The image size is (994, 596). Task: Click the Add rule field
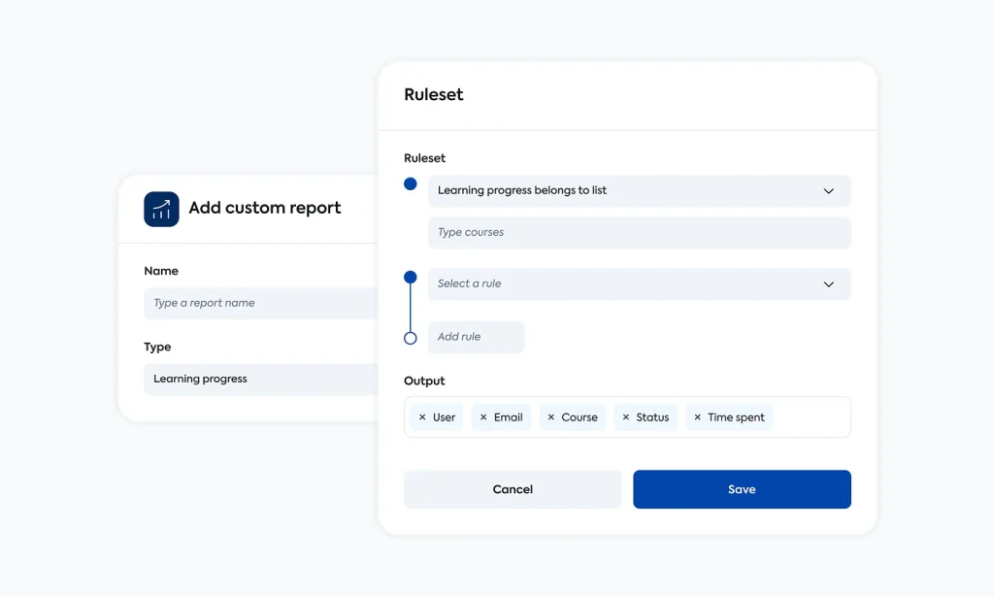pos(476,337)
